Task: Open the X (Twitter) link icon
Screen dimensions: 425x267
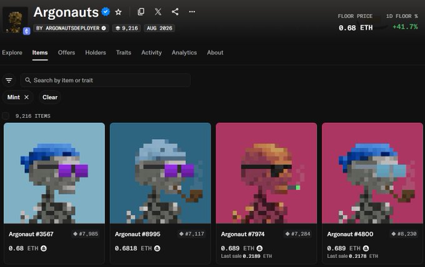Action: pyautogui.click(x=158, y=12)
